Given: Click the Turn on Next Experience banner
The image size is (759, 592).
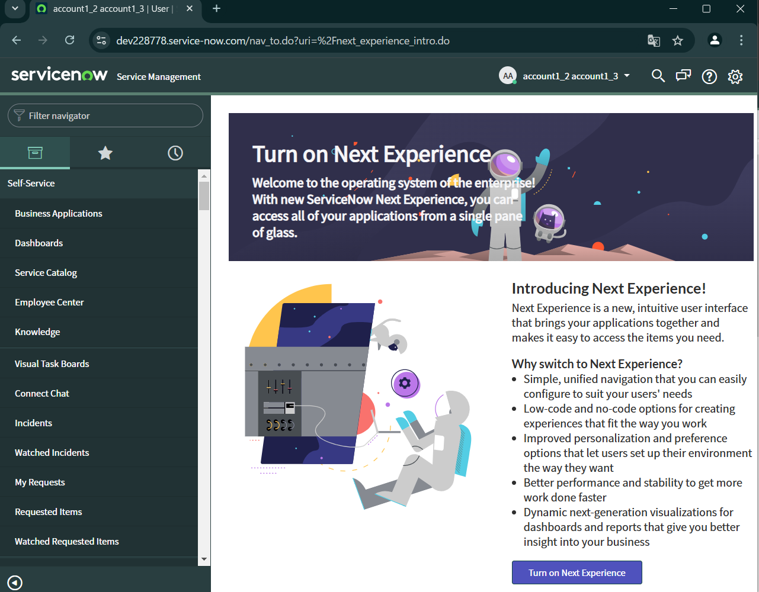Looking at the screenshot, I should pos(491,187).
